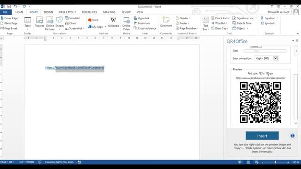Open Word Help question mark
This screenshot has height=169, width=301.
pos(272,6)
